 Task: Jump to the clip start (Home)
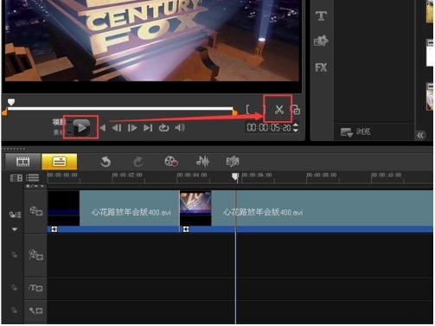coord(103,128)
